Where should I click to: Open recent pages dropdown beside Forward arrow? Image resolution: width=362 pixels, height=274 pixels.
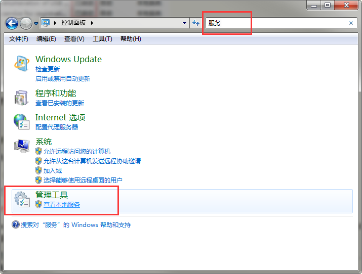click(x=36, y=23)
